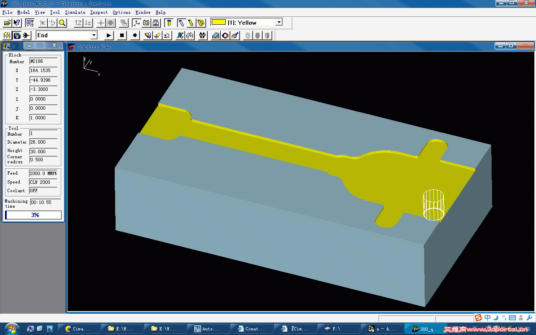Click the center point crosshair icon
Image resolution: width=536 pixels, height=335 pixels.
(101, 23)
